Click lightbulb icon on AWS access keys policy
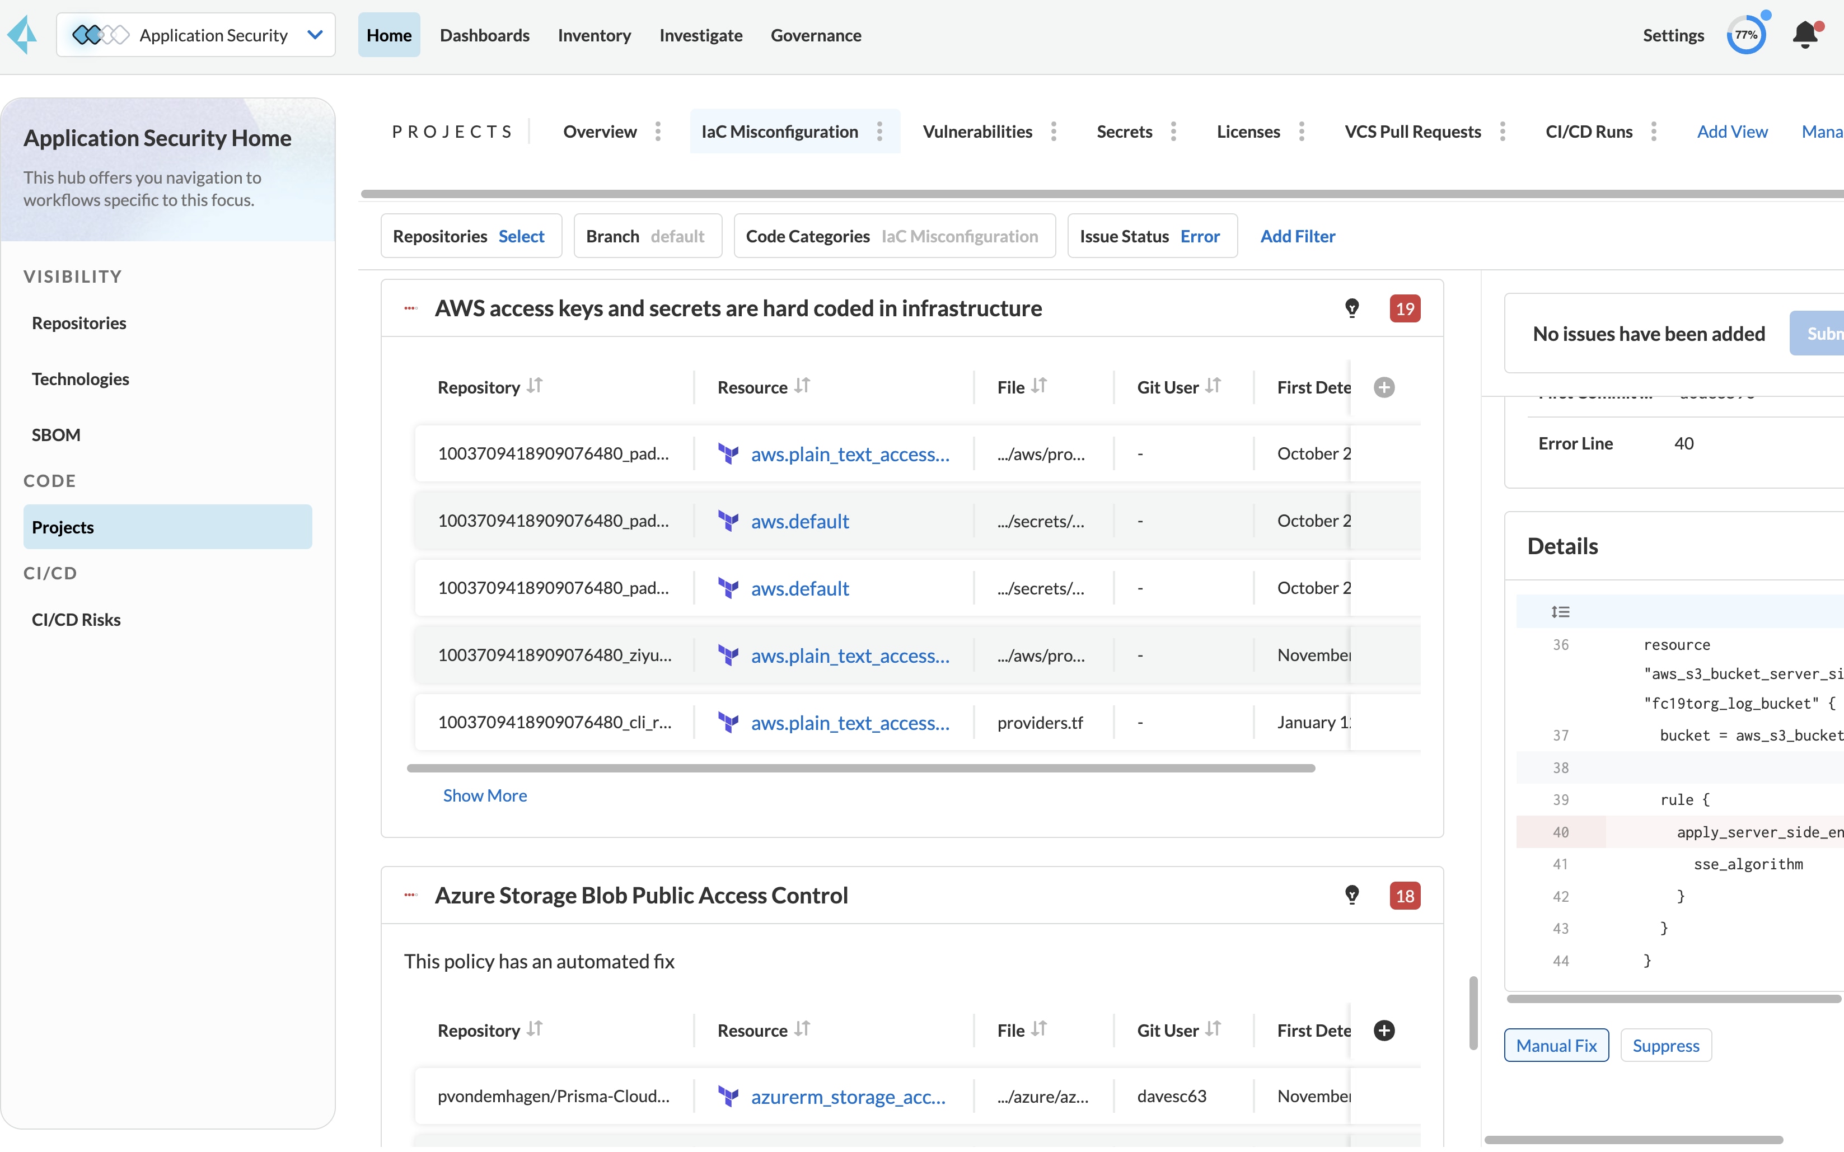Screen dimensions: 1844x1152 (1352, 308)
